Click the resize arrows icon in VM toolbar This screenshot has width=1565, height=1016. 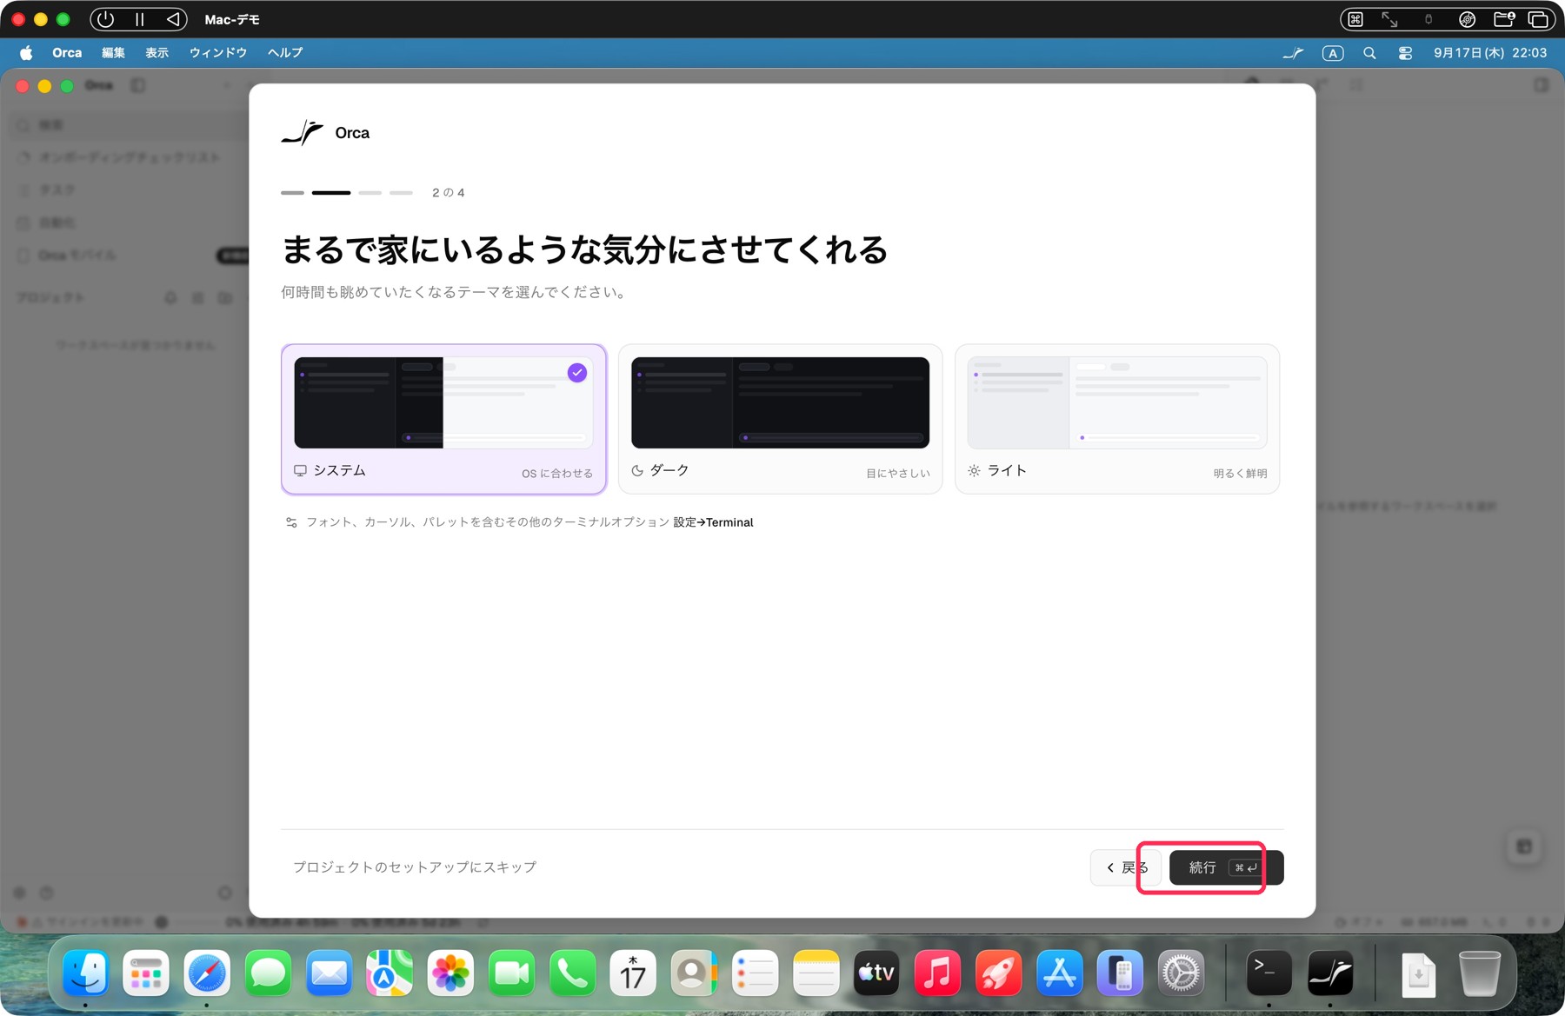[1389, 19]
